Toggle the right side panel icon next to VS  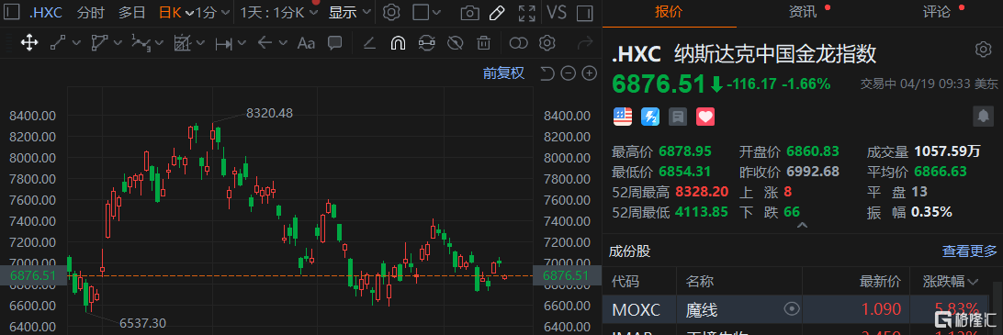click(x=584, y=13)
